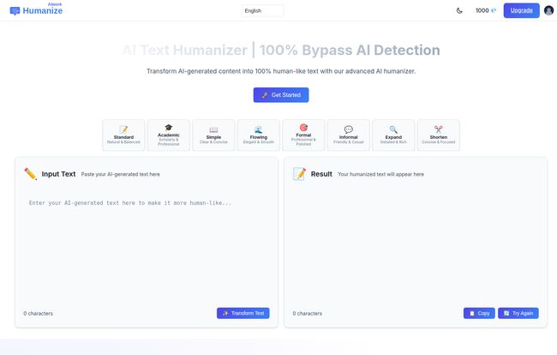Screen dimensions: 557x355
Task: Select the Simple mode card
Action: pos(213,135)
